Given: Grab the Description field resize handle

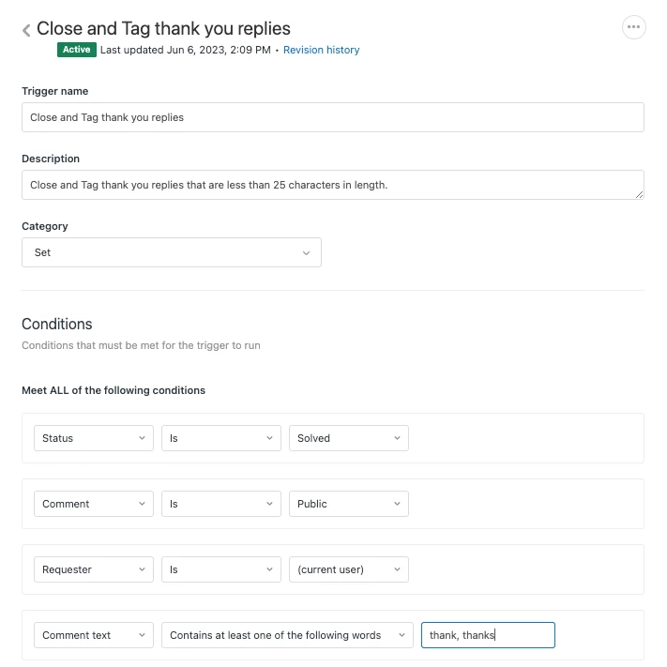Looking at the screenshot, I should pos(639,195).
